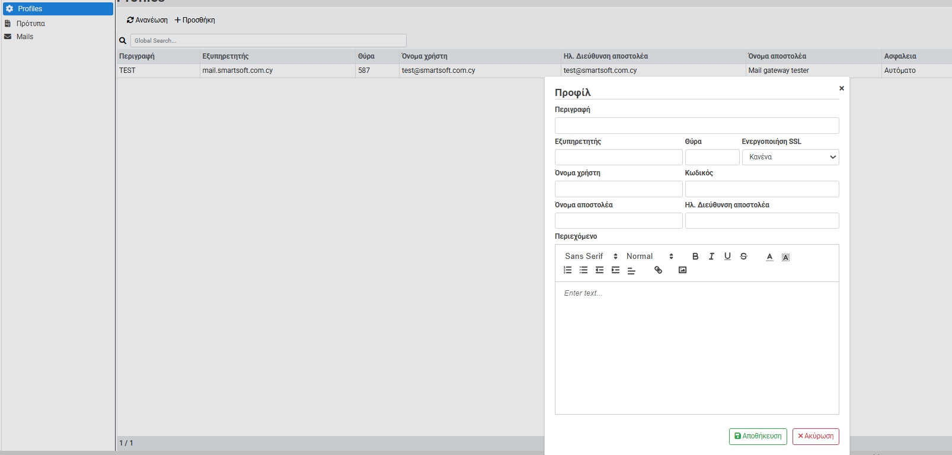The image size is (952, 455).
Task: Focus the Global Search field
Action: click(x=268, y=41)
